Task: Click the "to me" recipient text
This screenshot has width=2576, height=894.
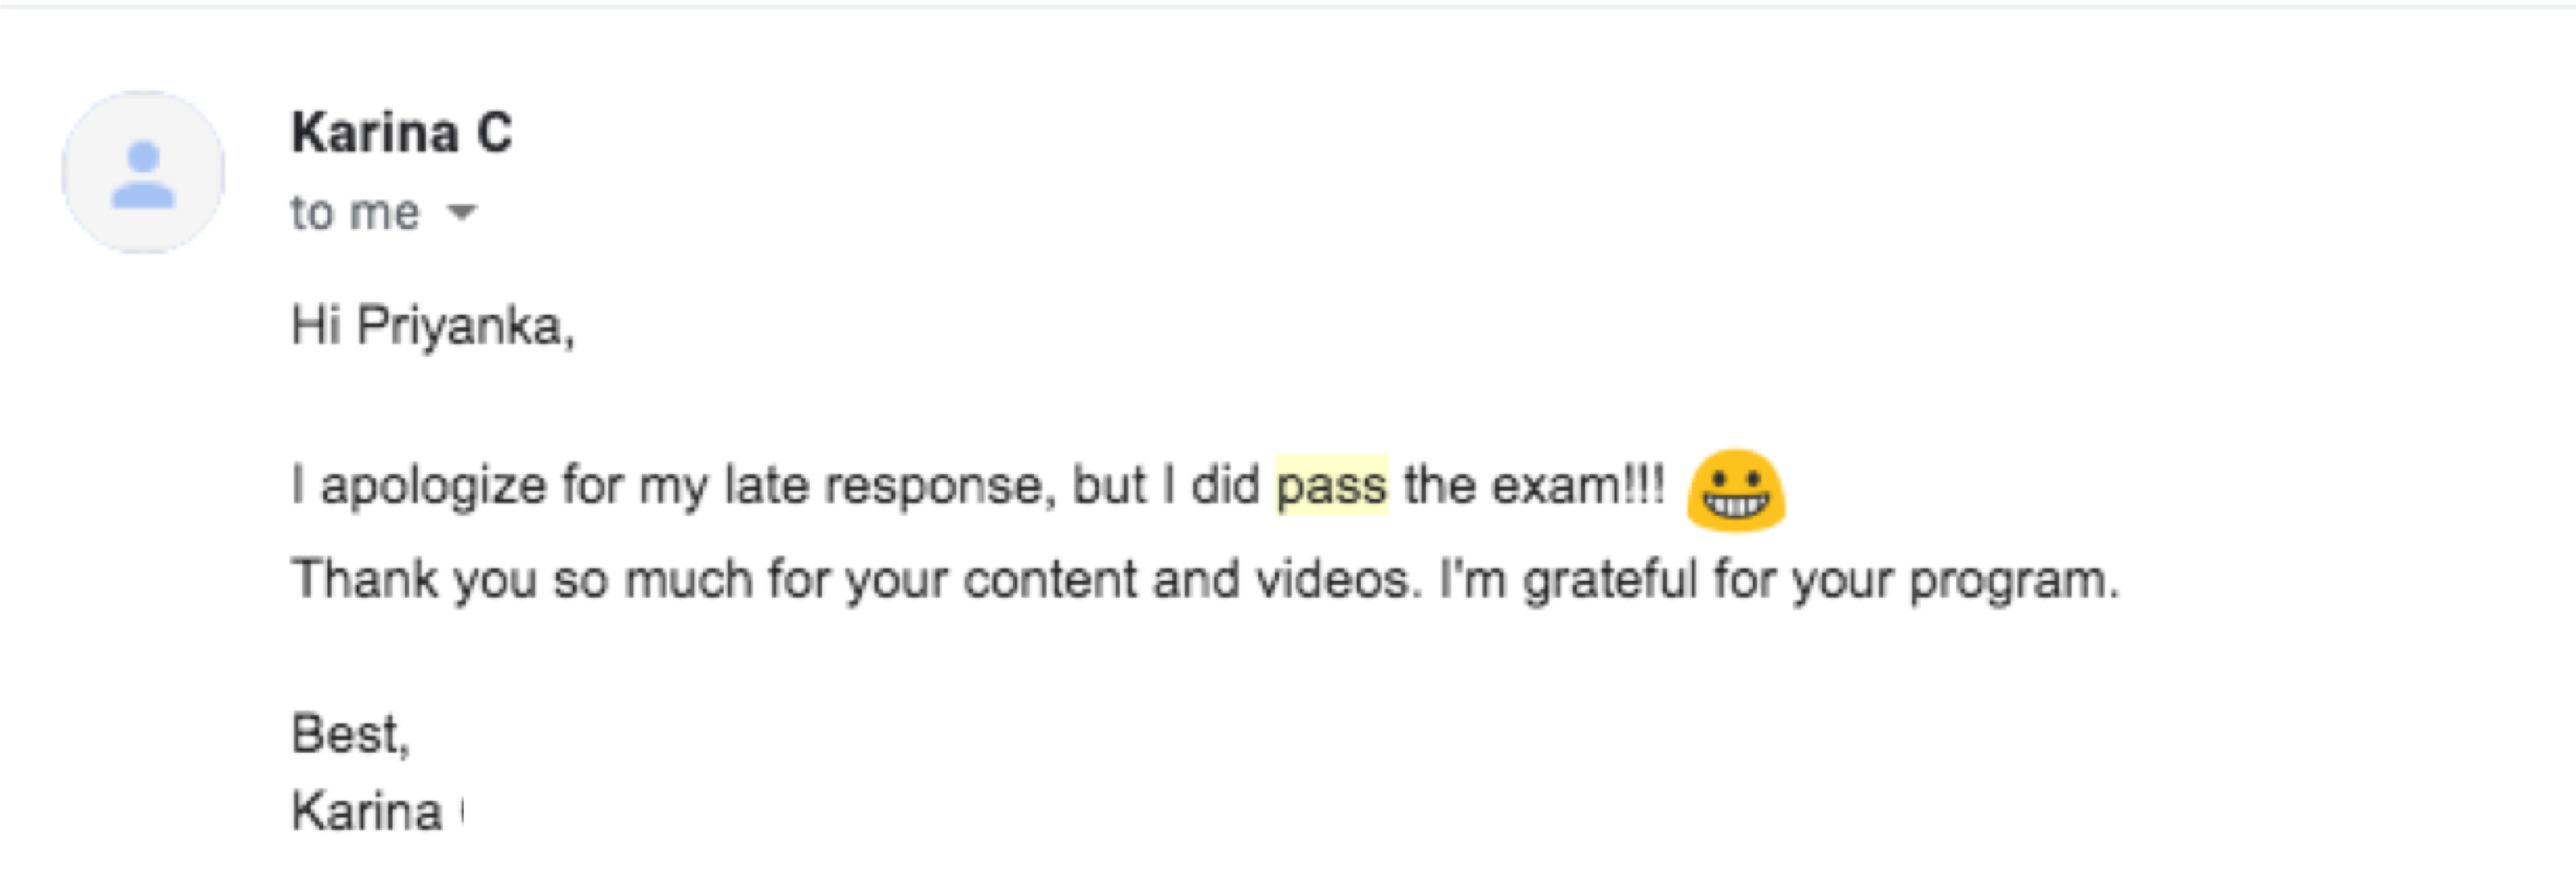Action: coord(355,213)
